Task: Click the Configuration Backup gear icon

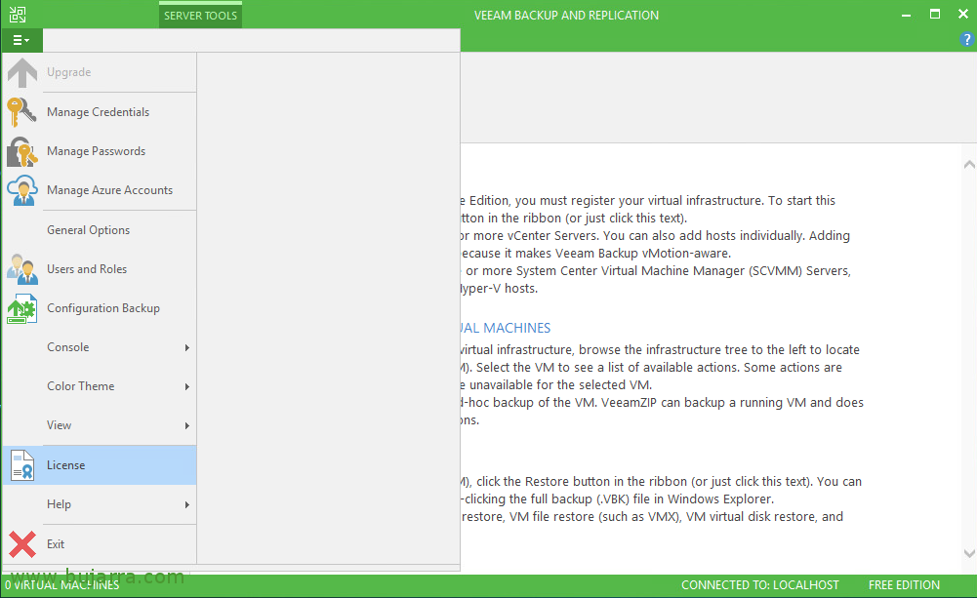Action: tap(21, 308)
